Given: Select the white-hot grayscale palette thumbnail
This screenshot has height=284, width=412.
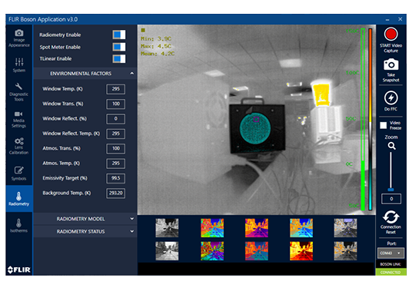Looking at the screenshot, I should 167,228.
